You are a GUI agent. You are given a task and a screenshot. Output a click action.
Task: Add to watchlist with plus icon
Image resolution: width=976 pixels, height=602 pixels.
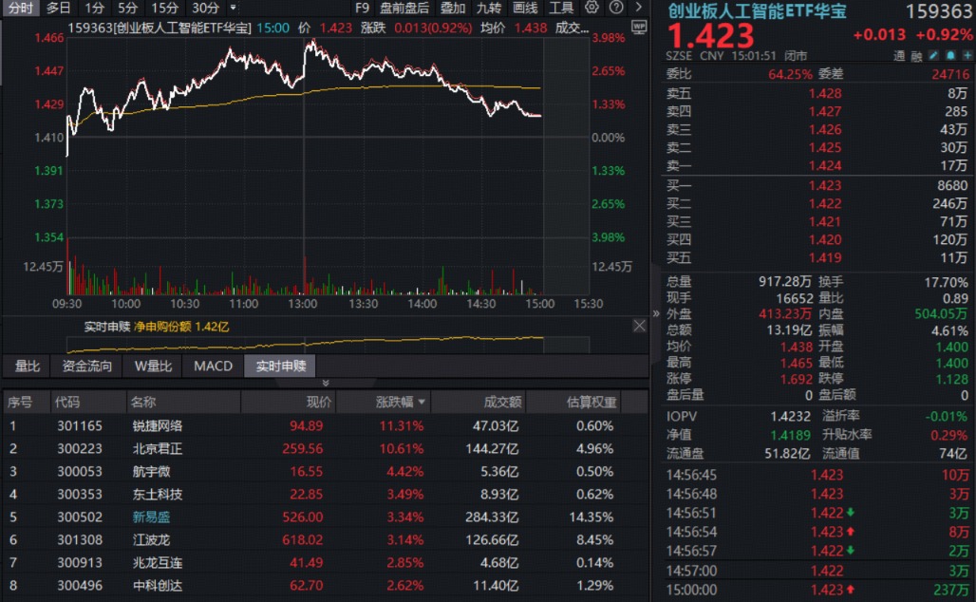[x=967, y=56]
